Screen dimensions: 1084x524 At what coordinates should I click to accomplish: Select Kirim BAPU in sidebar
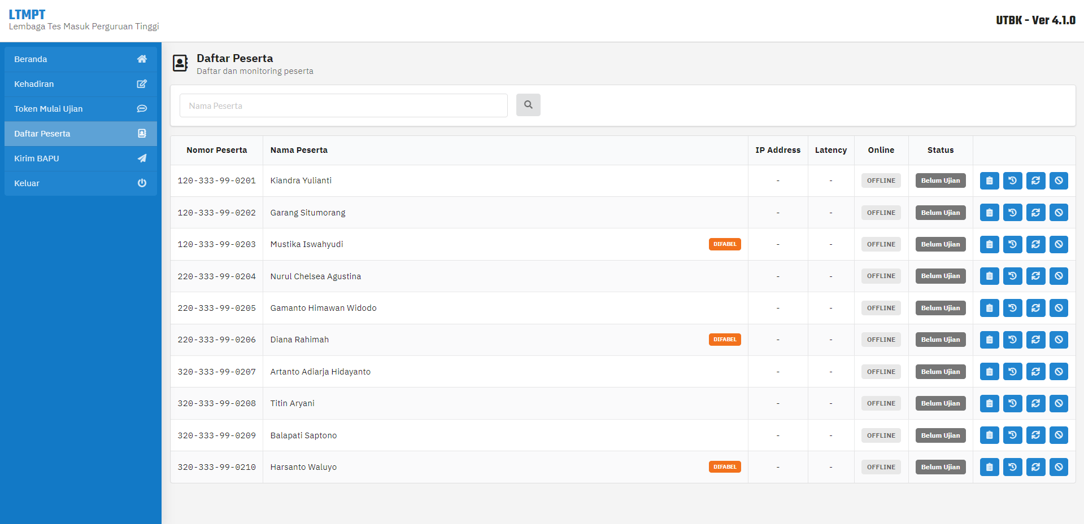(x=81, y=158)
